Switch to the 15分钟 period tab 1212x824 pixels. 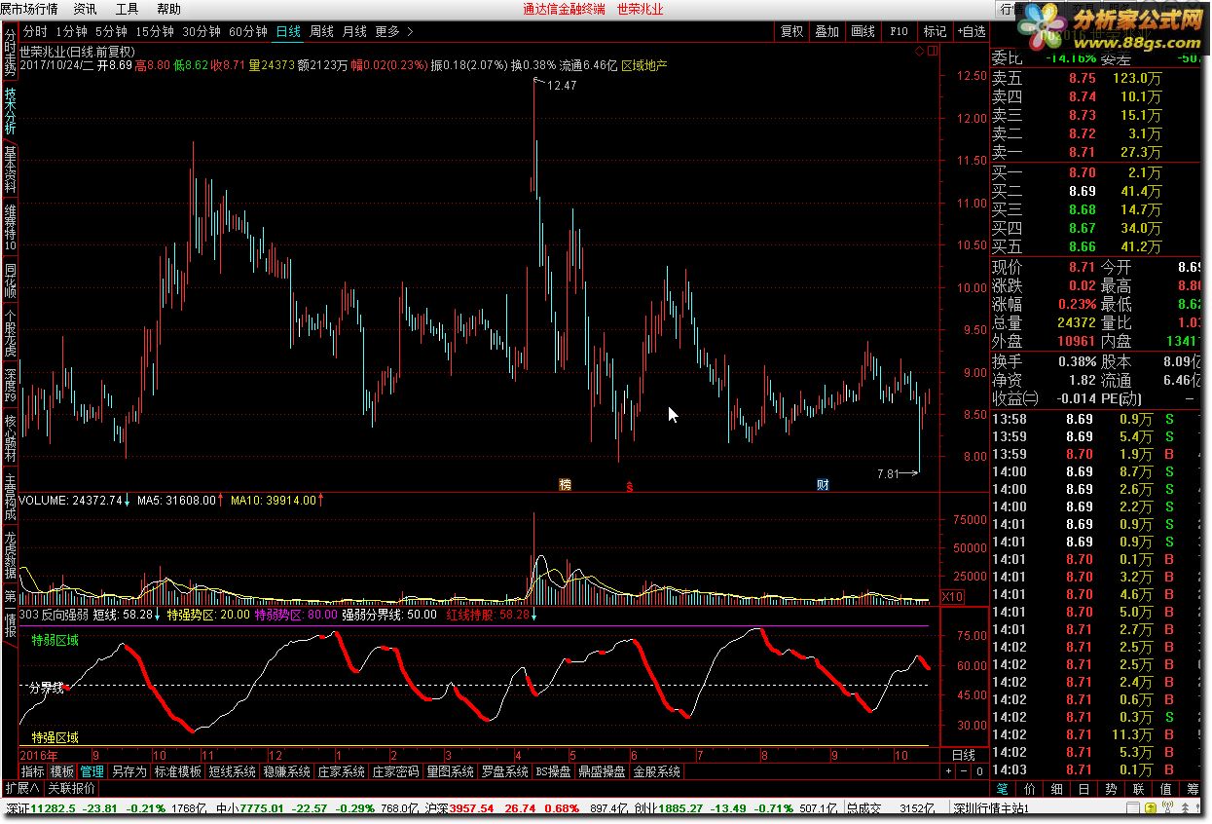pos(154,31)
